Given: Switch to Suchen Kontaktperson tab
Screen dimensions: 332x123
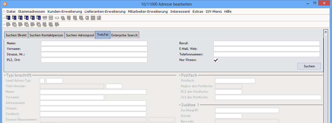Looking at the screenshot, I should click(46, 35).
